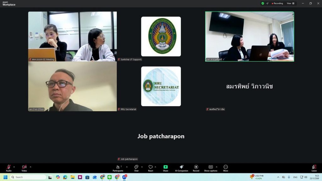322x181 pixels.
Task: Open the Windows Start menu
Action: [x=5, y=177]
